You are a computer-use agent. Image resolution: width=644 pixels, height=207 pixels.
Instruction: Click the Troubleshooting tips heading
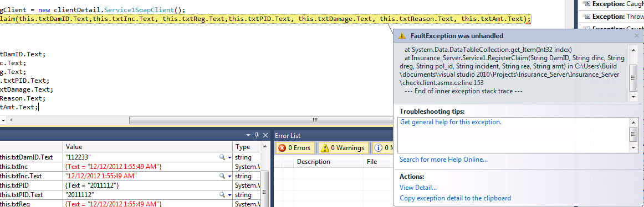[x=432, y=112]
